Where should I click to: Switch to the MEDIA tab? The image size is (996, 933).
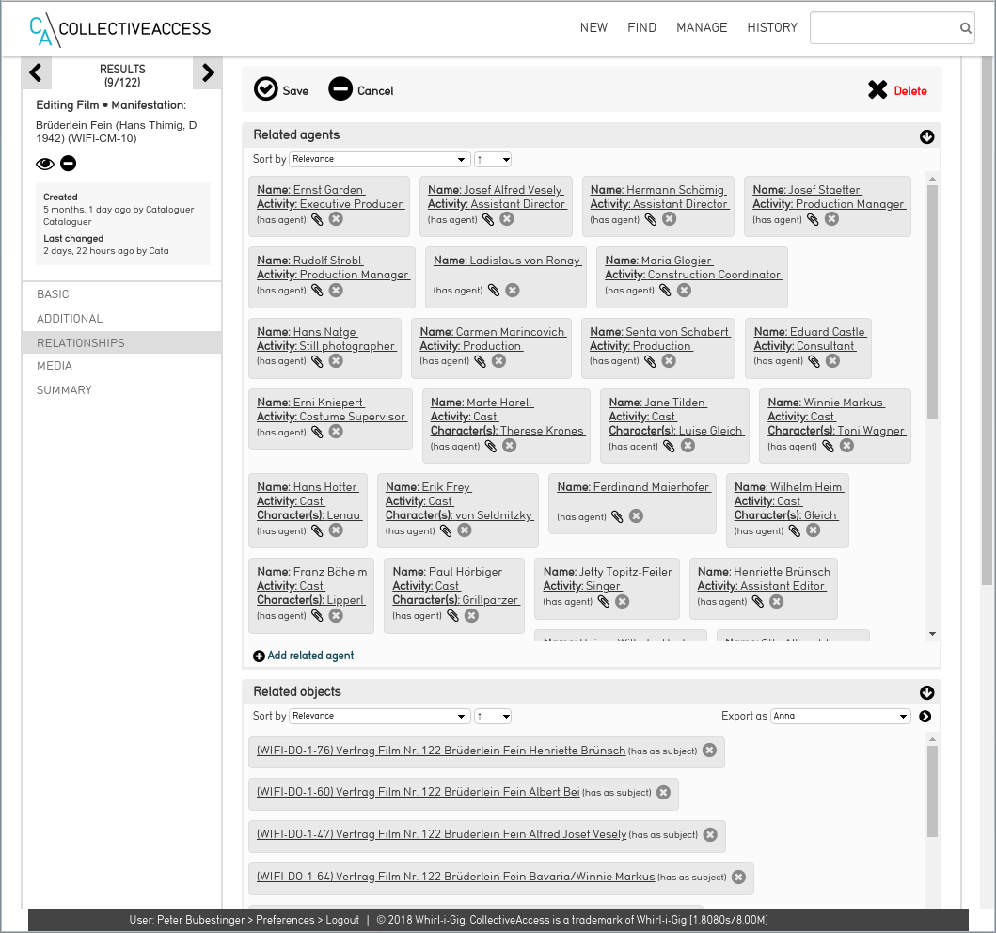click(55, 366)
